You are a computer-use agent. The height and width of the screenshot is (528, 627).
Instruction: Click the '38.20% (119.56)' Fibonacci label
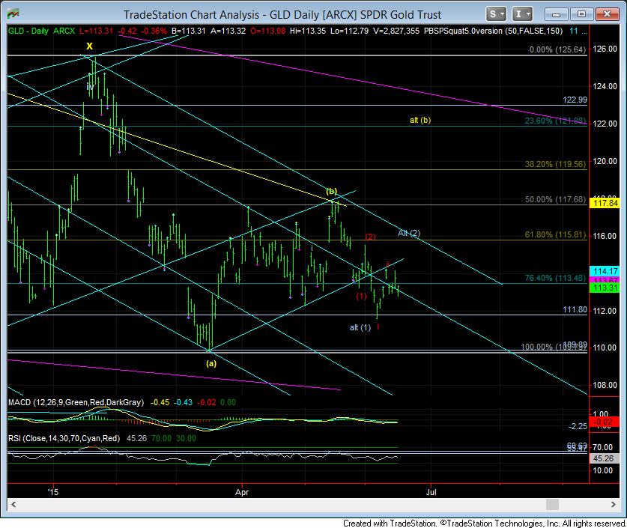pyautogui.click(x=555, y=164)
